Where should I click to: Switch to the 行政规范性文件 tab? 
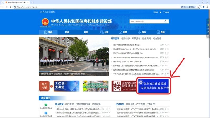[83, 104]
